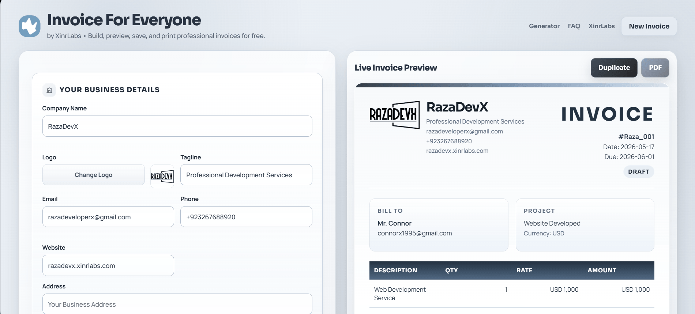
Task: Click the AMOUNT column header
Action: [602, 271]
